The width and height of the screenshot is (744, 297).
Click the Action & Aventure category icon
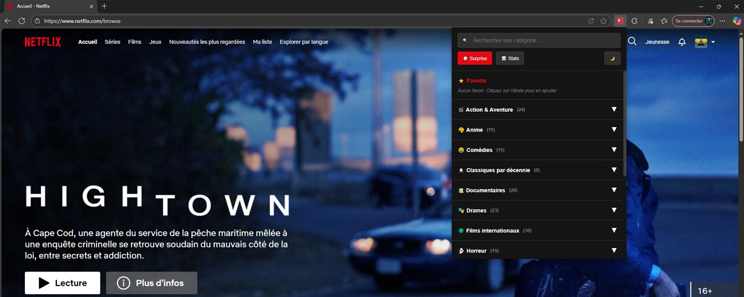coord(461,110)
